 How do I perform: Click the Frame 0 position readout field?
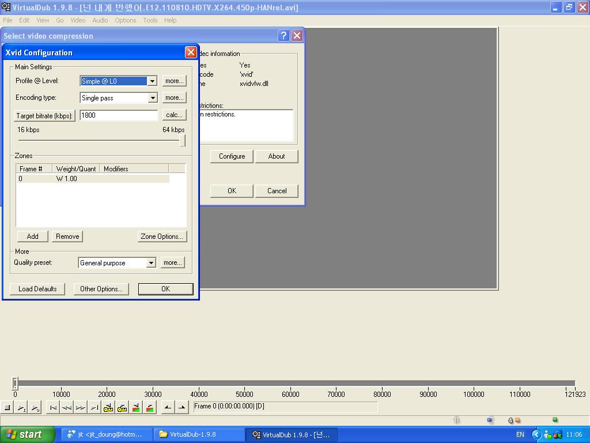click(x=285, y=407)
